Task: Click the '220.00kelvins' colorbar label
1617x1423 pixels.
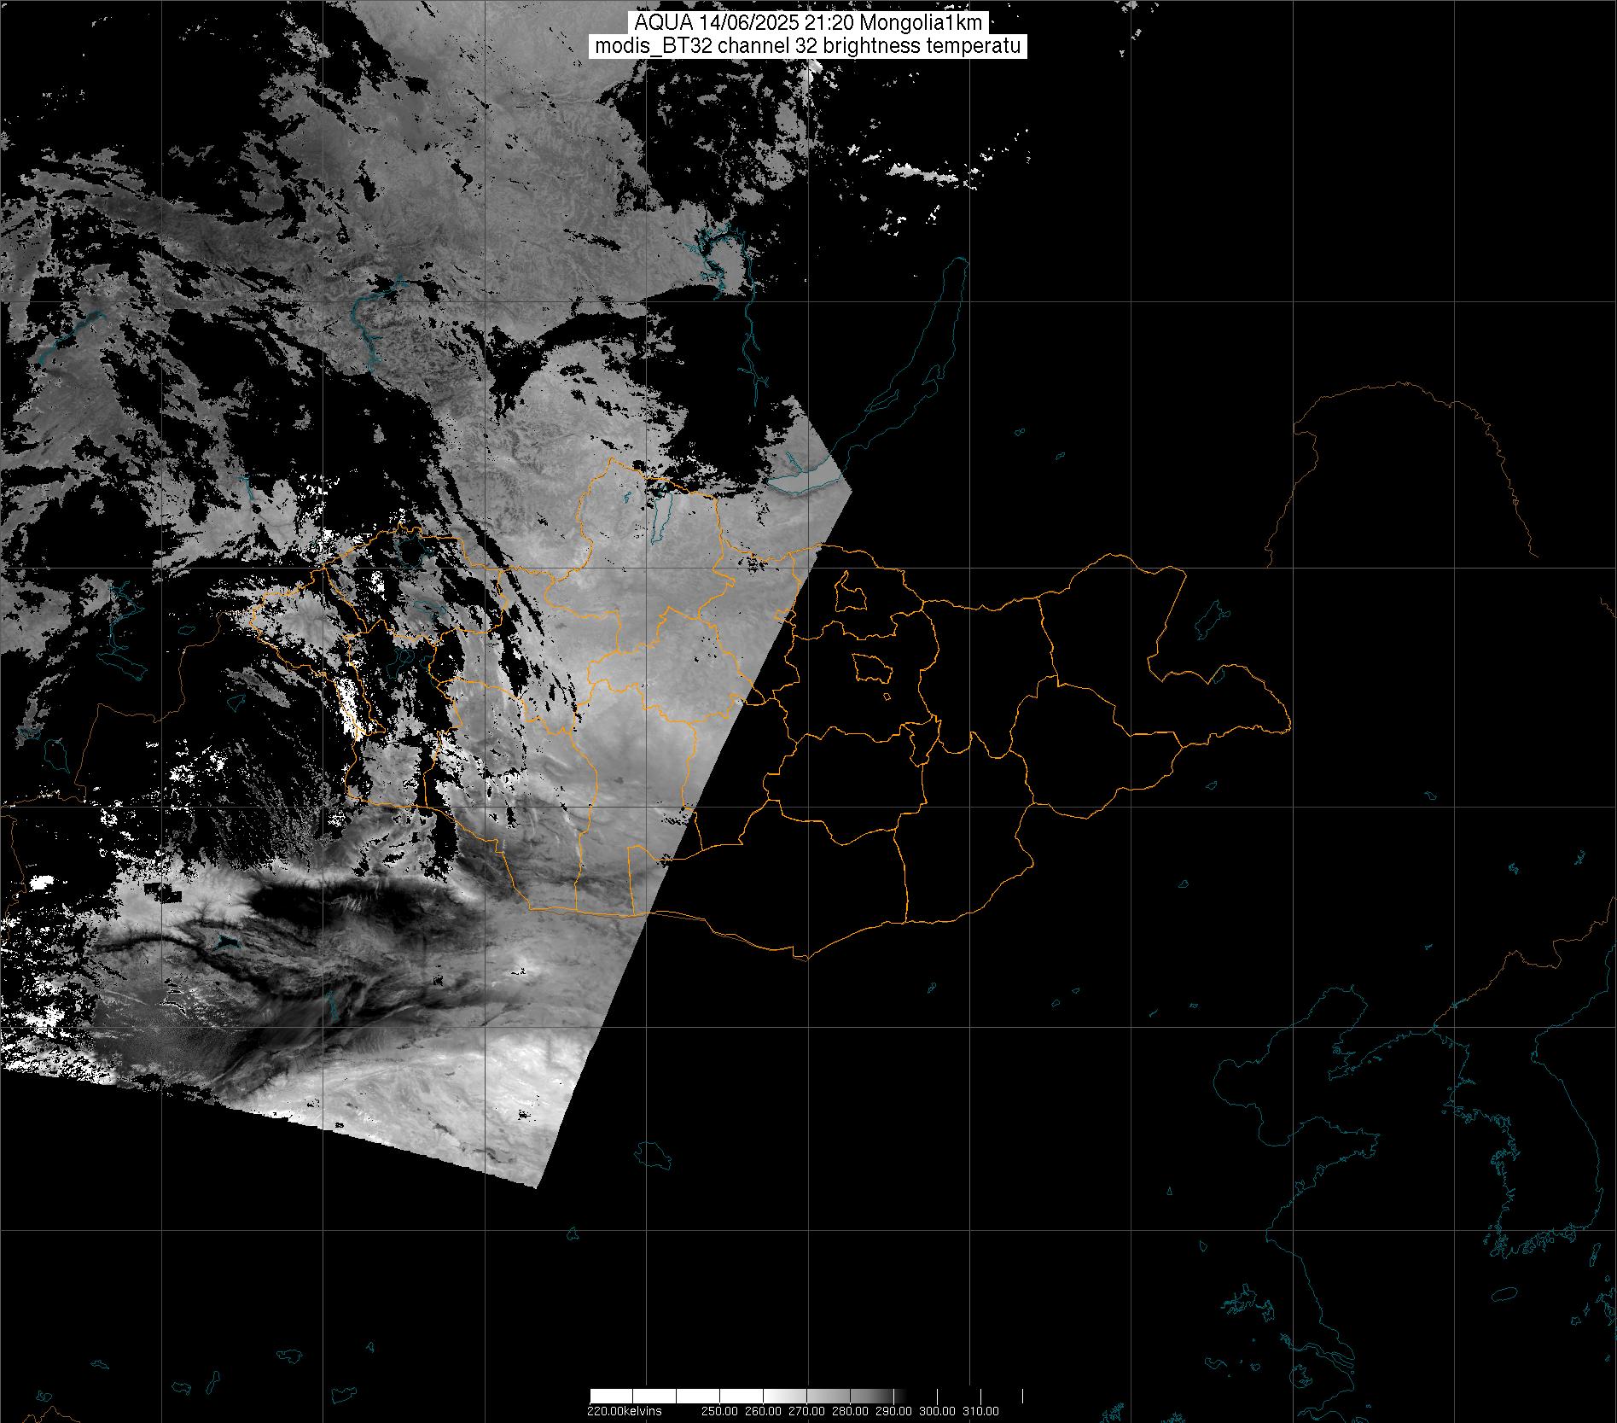Action: pos(625,1410)
